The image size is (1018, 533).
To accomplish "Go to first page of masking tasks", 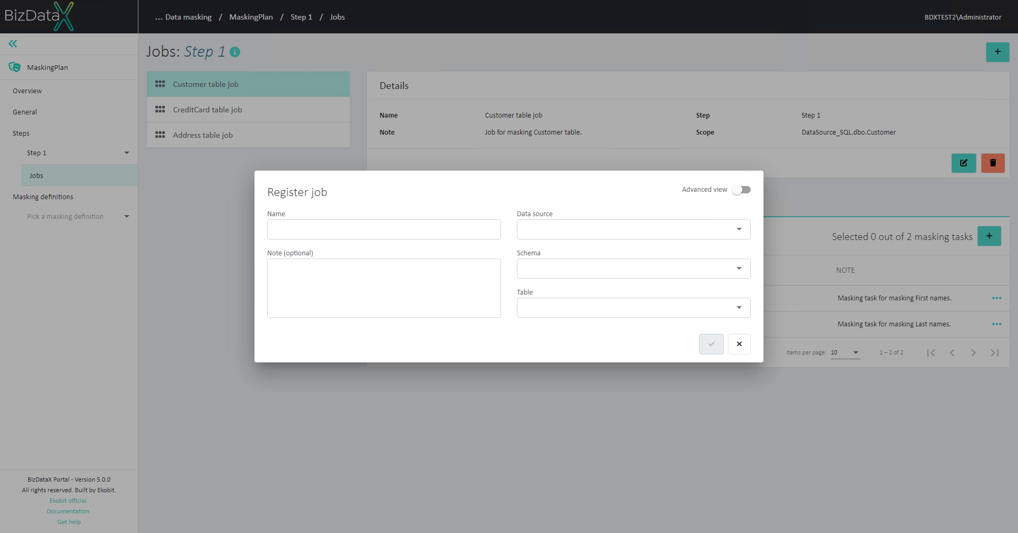I will (x=931, y=353).
